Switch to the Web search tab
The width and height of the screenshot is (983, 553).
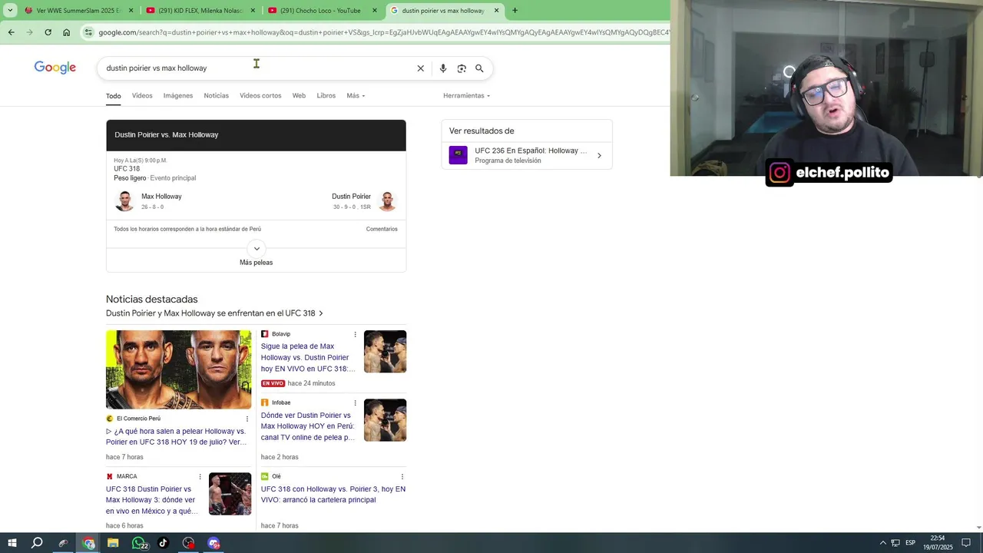[299, 96]
